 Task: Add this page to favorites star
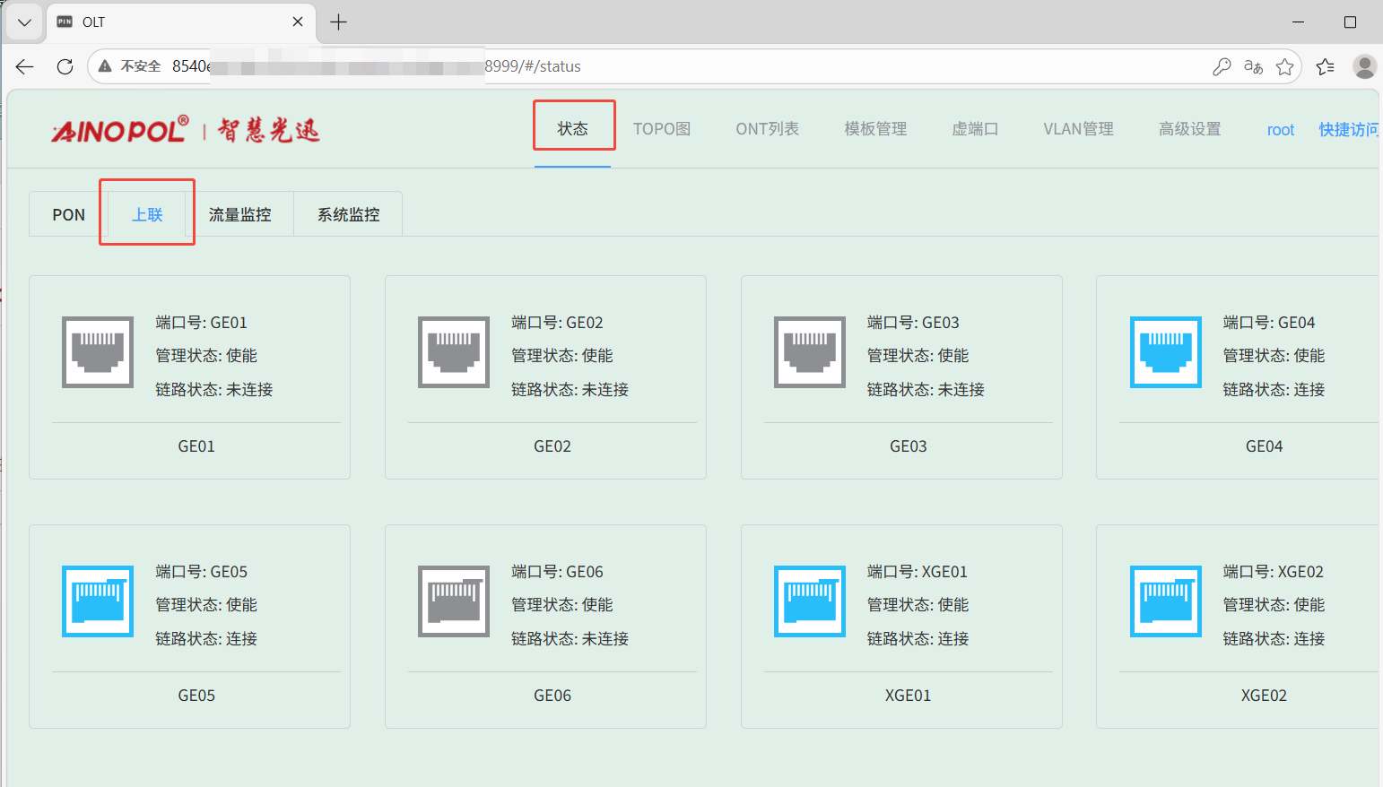pyautogui.click(x=1284, y=66)
